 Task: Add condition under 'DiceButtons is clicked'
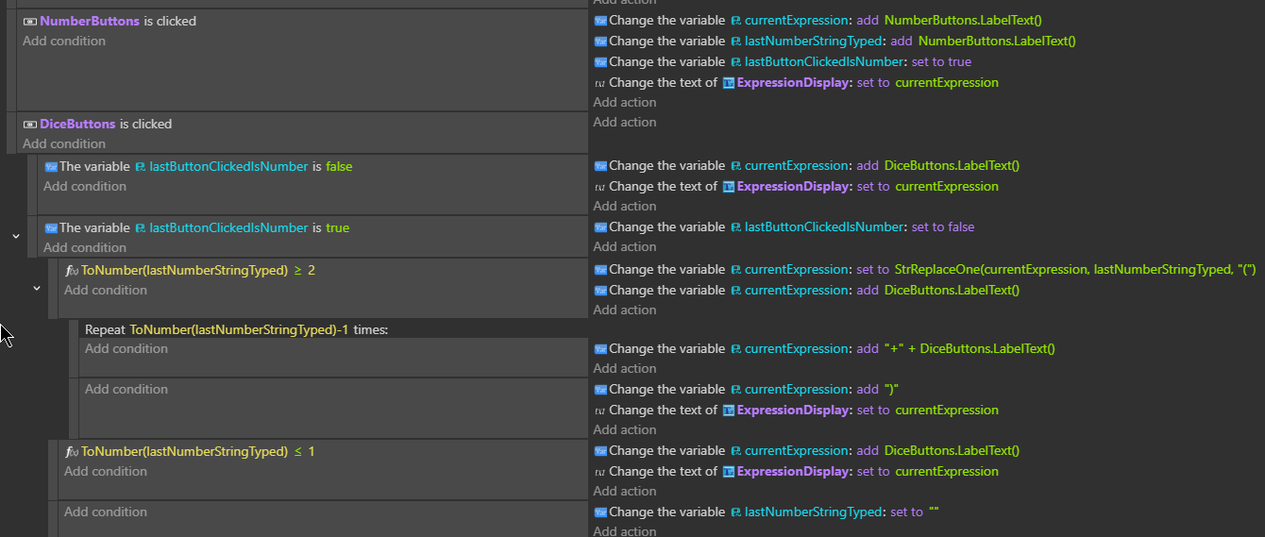click(x=64, y=143)
